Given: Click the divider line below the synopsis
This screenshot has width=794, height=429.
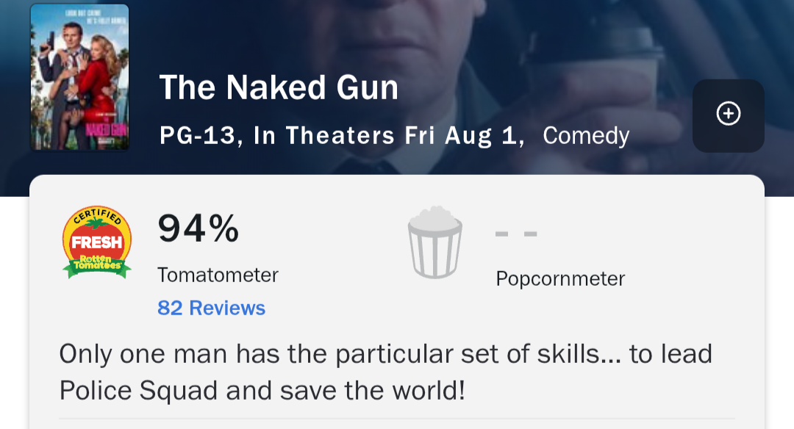Looking at the screenshot, I should point(397,419).
